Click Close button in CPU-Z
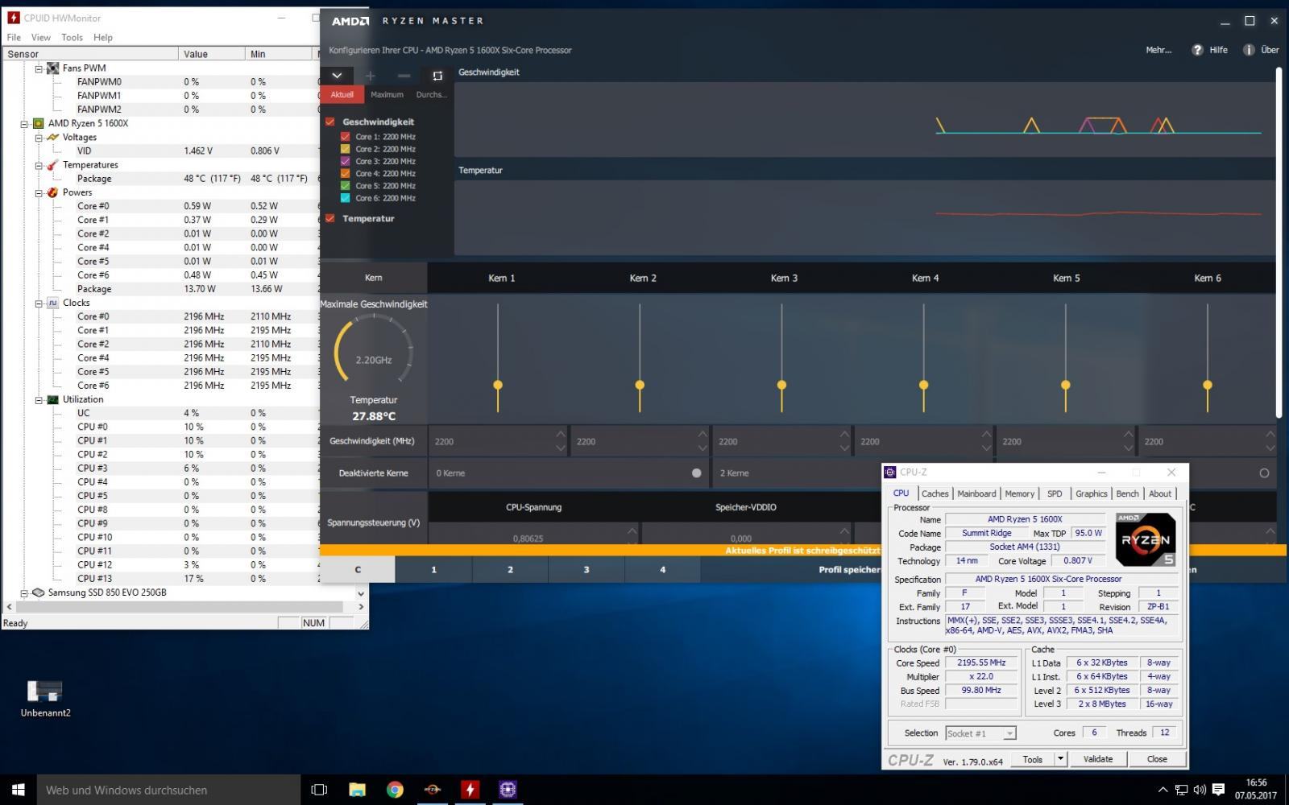 click(1157, 759)
